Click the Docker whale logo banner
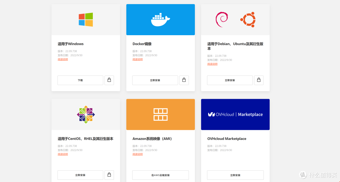Image resolution: width=340 pixels, height=182 pixels. pos(161,19)
